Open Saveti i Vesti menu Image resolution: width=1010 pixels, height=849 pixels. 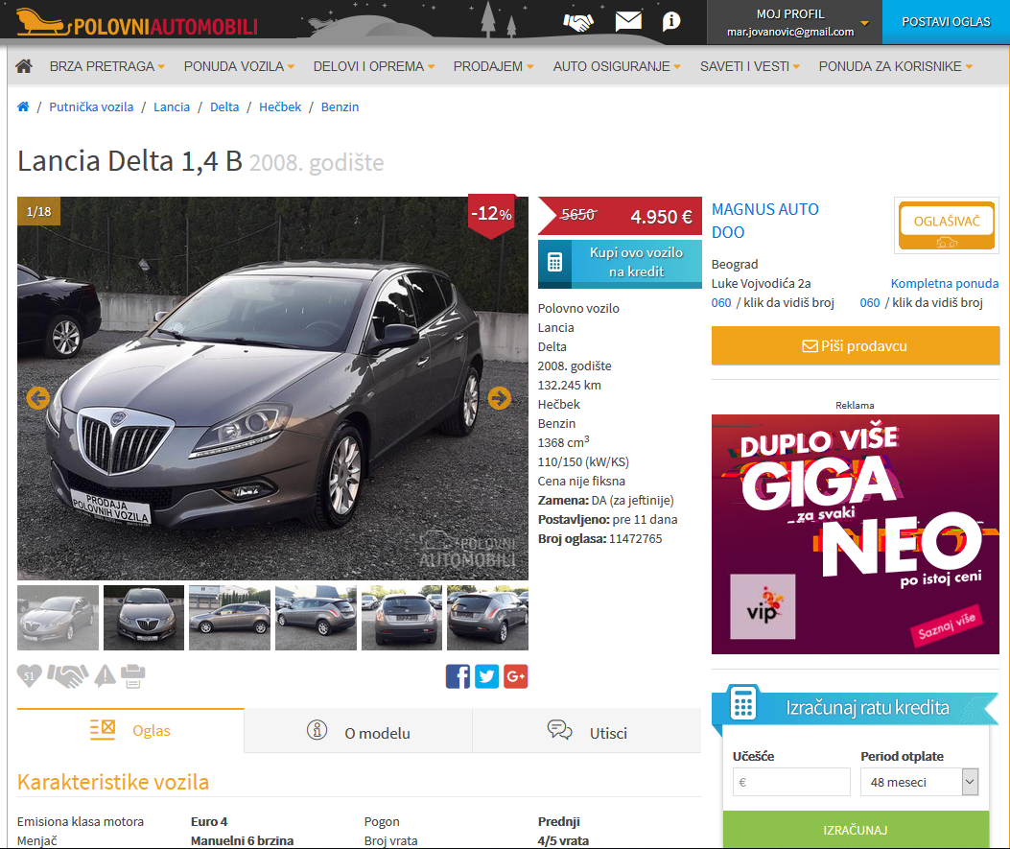coord(750,66)
